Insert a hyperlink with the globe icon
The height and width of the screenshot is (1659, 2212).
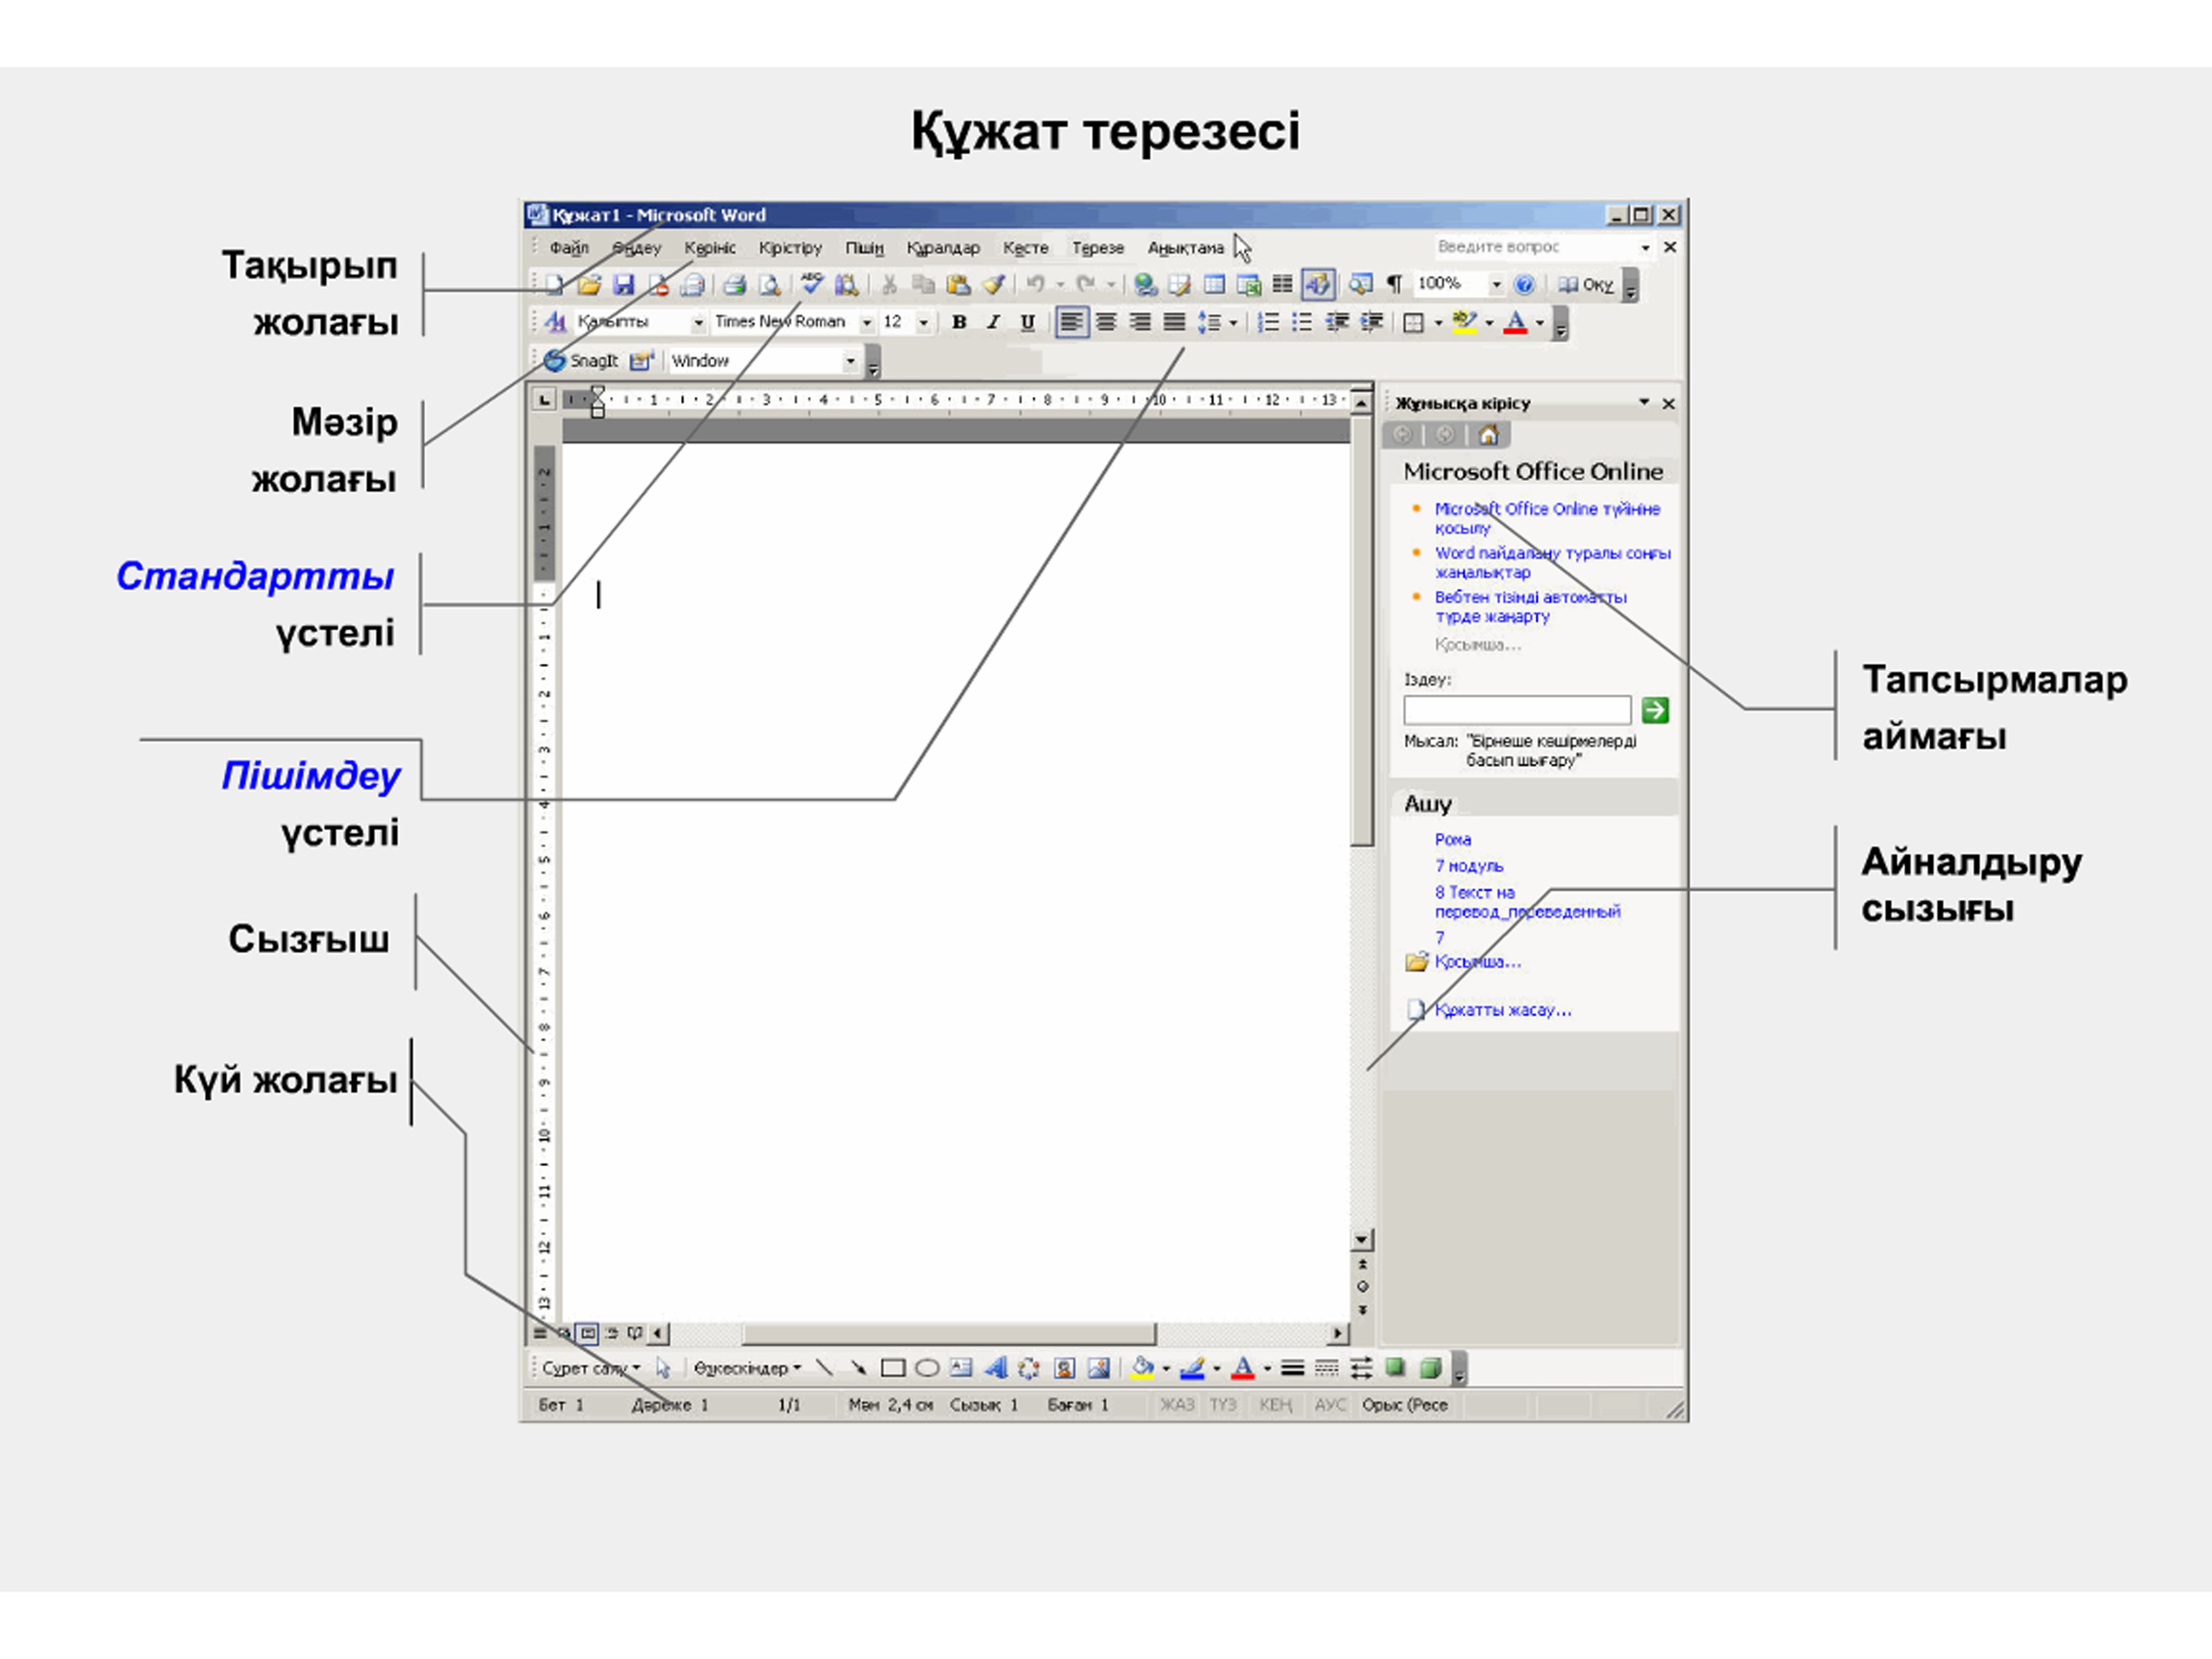[x=1145, y=285]
